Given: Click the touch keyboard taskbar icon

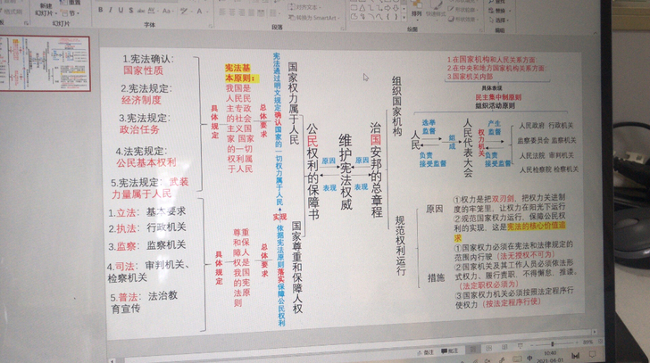Looking at the screenshot, I should tap(516, 359).
